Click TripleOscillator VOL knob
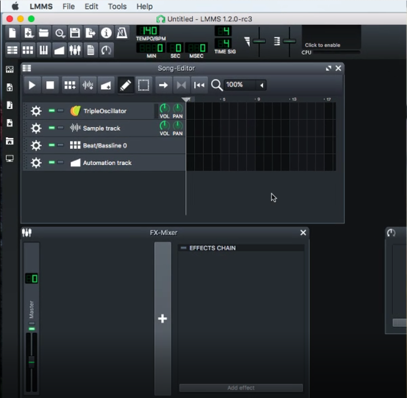The height and width of the screenshot is (398, 407). (x=164, y=108)
